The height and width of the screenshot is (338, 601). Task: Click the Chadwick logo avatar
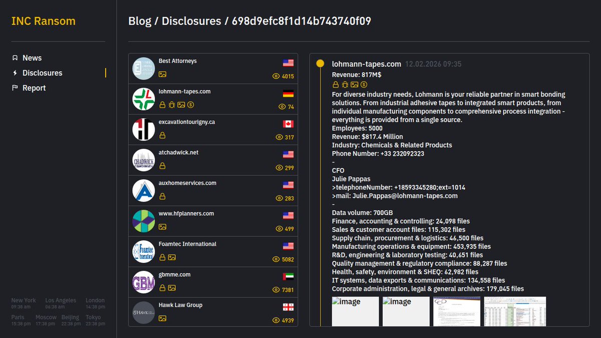tap(144, 160)
